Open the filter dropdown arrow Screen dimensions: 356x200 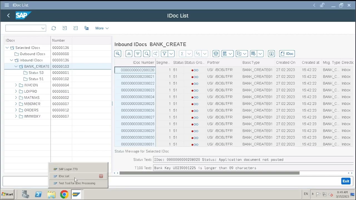[x=171, y=54]
